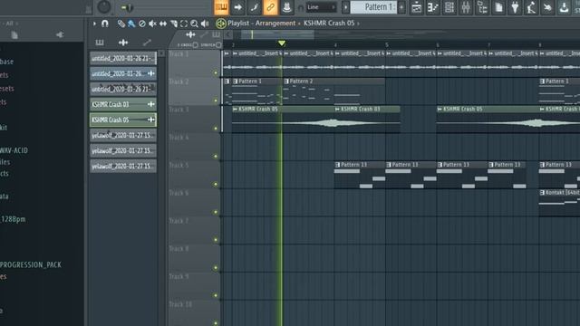The height and width of the screenshot is (326, 580).
Task: Select the Slice tool
Action: click(173, 24)
